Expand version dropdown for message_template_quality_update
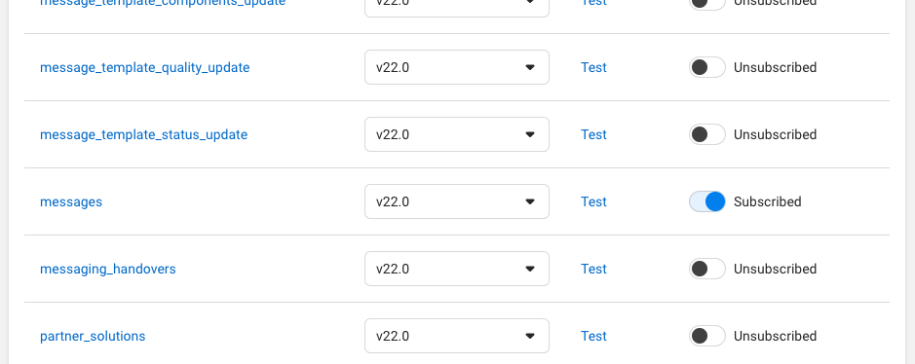 (x=457, y=67)
